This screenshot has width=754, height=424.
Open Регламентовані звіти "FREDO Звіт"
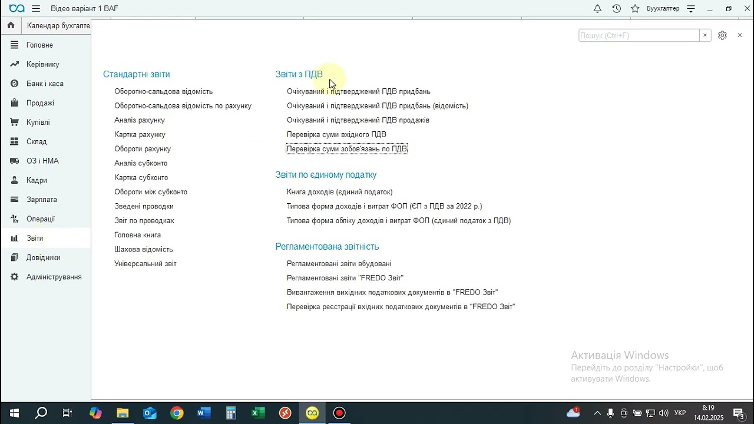(345, 278)
